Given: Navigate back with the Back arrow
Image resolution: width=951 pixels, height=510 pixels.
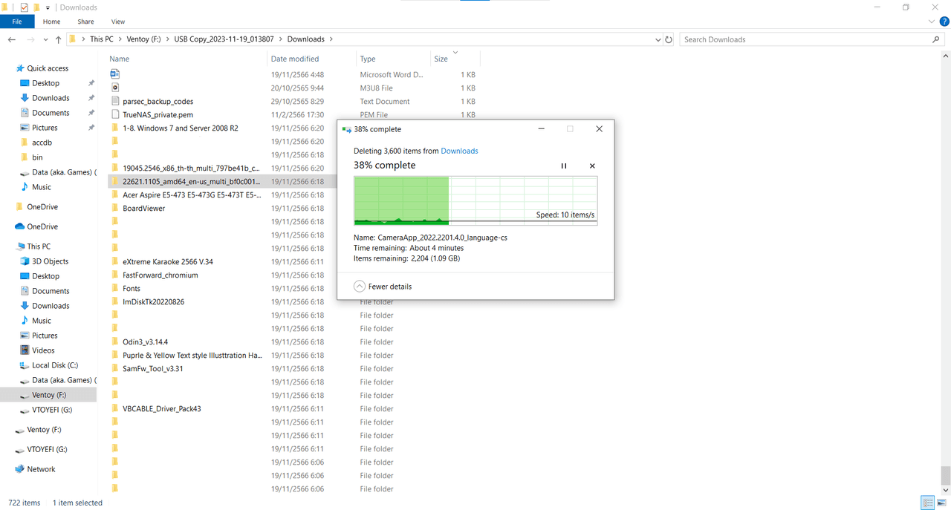Looking at the screenshot, I should [12, 39].
